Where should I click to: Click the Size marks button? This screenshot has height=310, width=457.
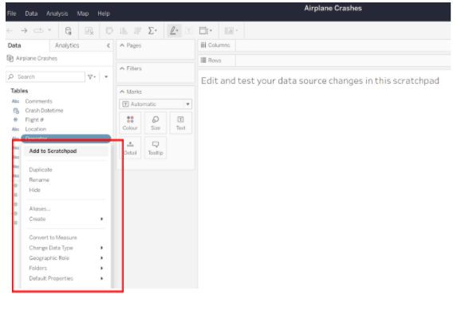(156, 123)
